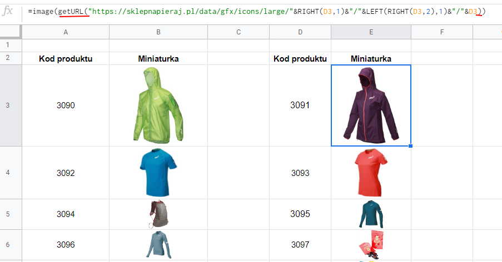Select column A header

tap(66, 32)
